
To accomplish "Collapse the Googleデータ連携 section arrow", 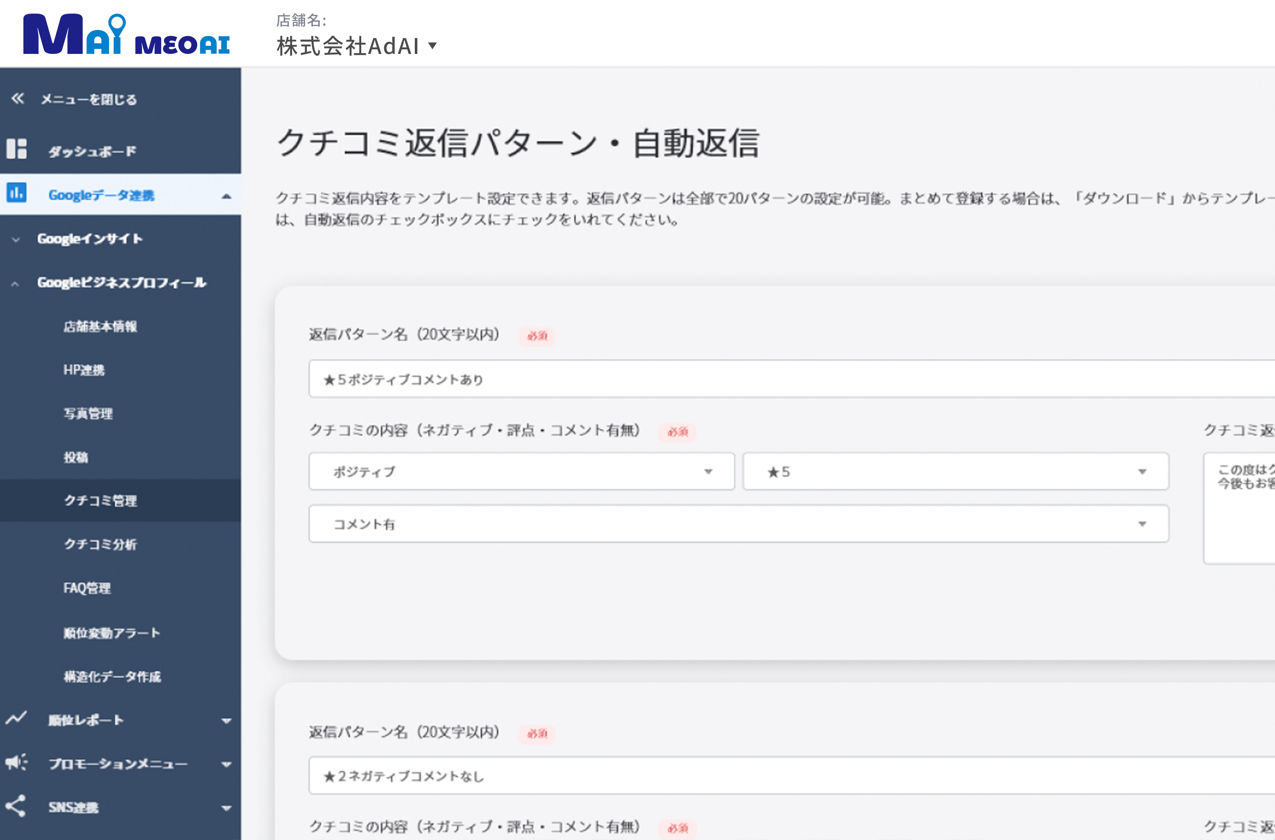I will point(227,197).
